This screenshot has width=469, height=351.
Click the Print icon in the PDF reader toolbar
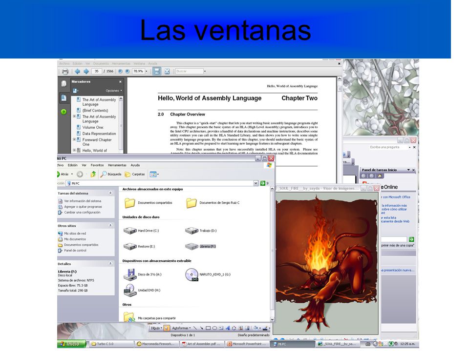coord(65,71)
